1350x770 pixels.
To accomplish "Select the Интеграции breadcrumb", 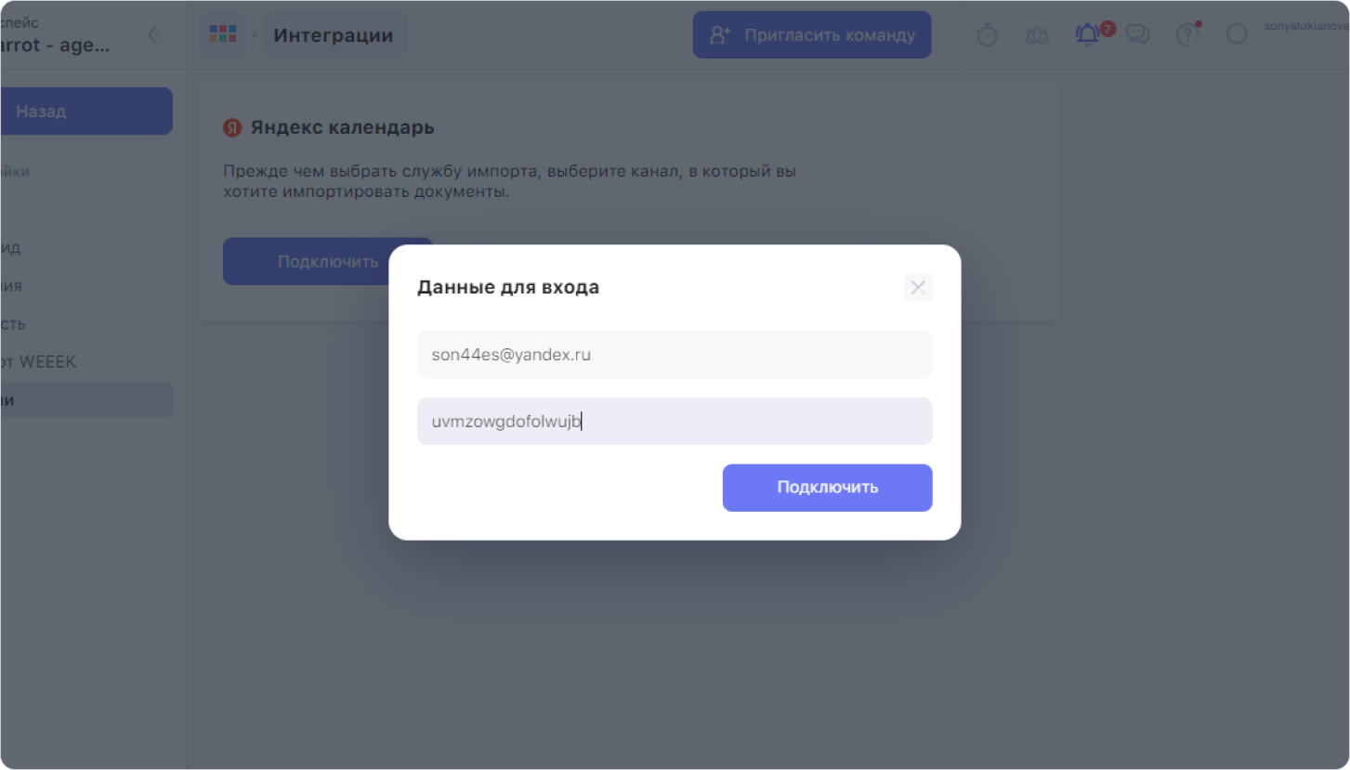I will (x=334, y=35).
